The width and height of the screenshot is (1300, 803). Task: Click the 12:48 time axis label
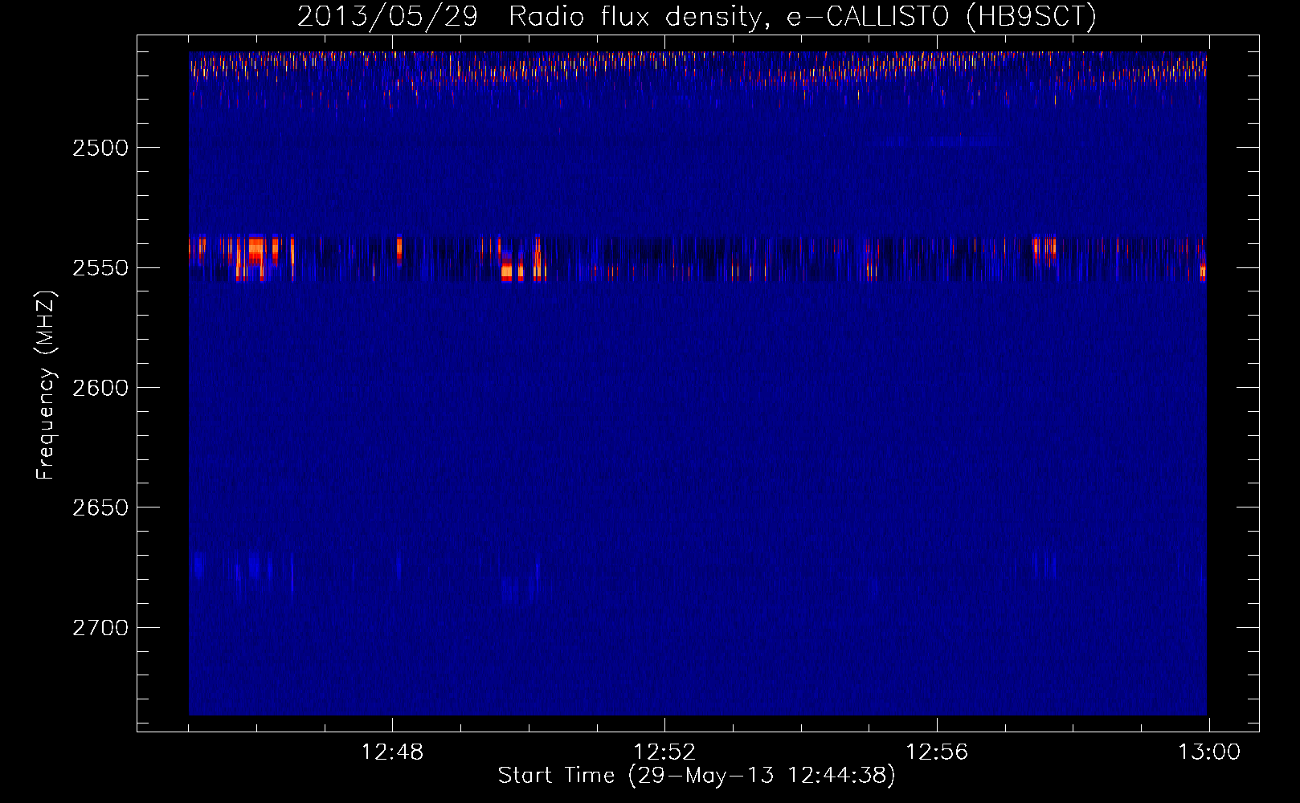point(393,752)
